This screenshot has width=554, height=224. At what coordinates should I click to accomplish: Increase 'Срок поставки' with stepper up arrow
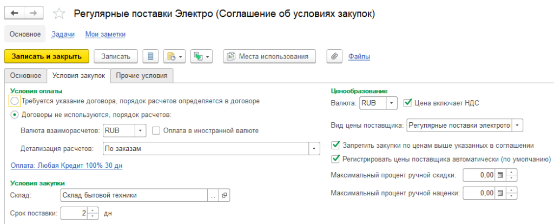click(x=94, y=210)
